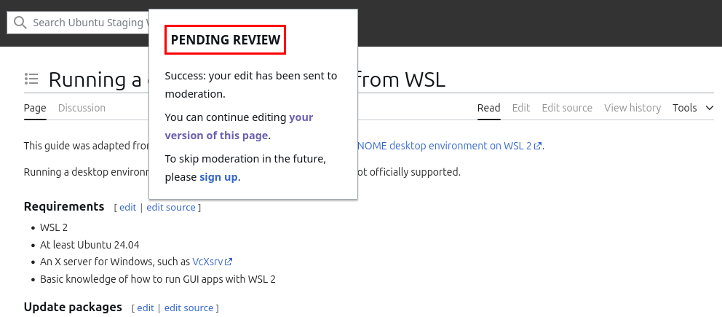722x317 pixels.
Task: Click edit source next to Requirements heading
Action: pyautogui.click(x=171, y=208)
